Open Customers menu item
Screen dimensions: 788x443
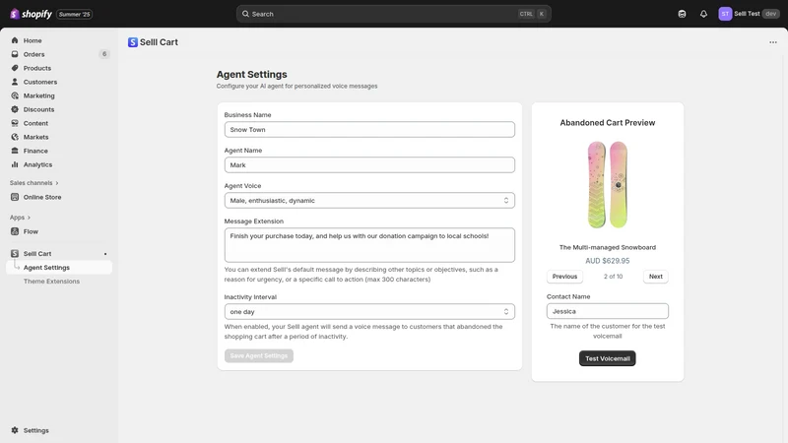coord(40,82)
